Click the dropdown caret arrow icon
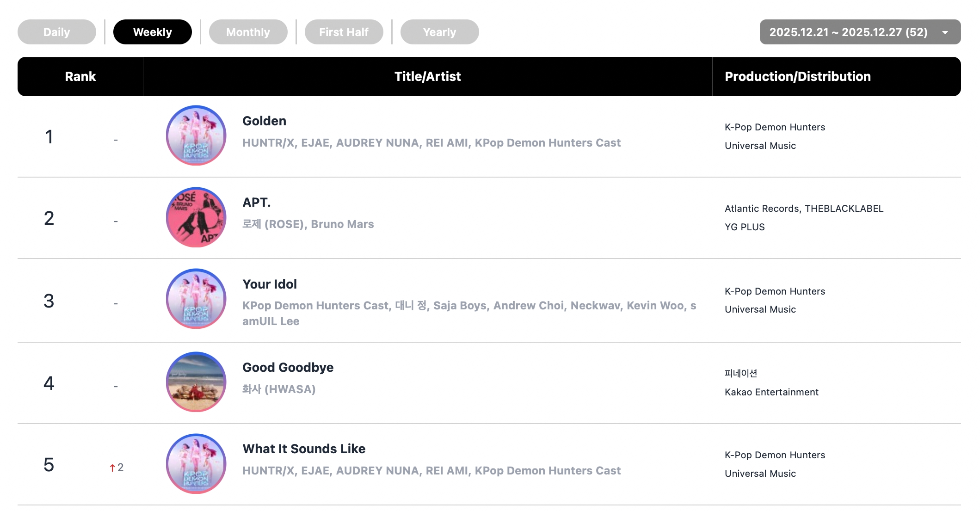980x511 pixels. pos(945,32)
